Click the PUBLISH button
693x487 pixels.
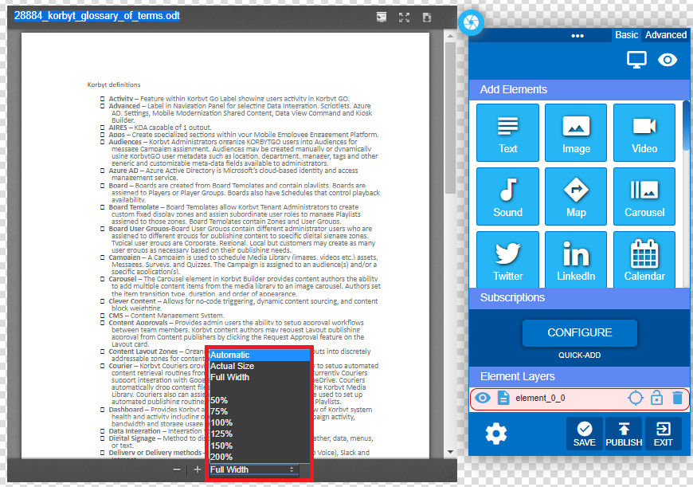pyautogui.click(x=624, y=434)
